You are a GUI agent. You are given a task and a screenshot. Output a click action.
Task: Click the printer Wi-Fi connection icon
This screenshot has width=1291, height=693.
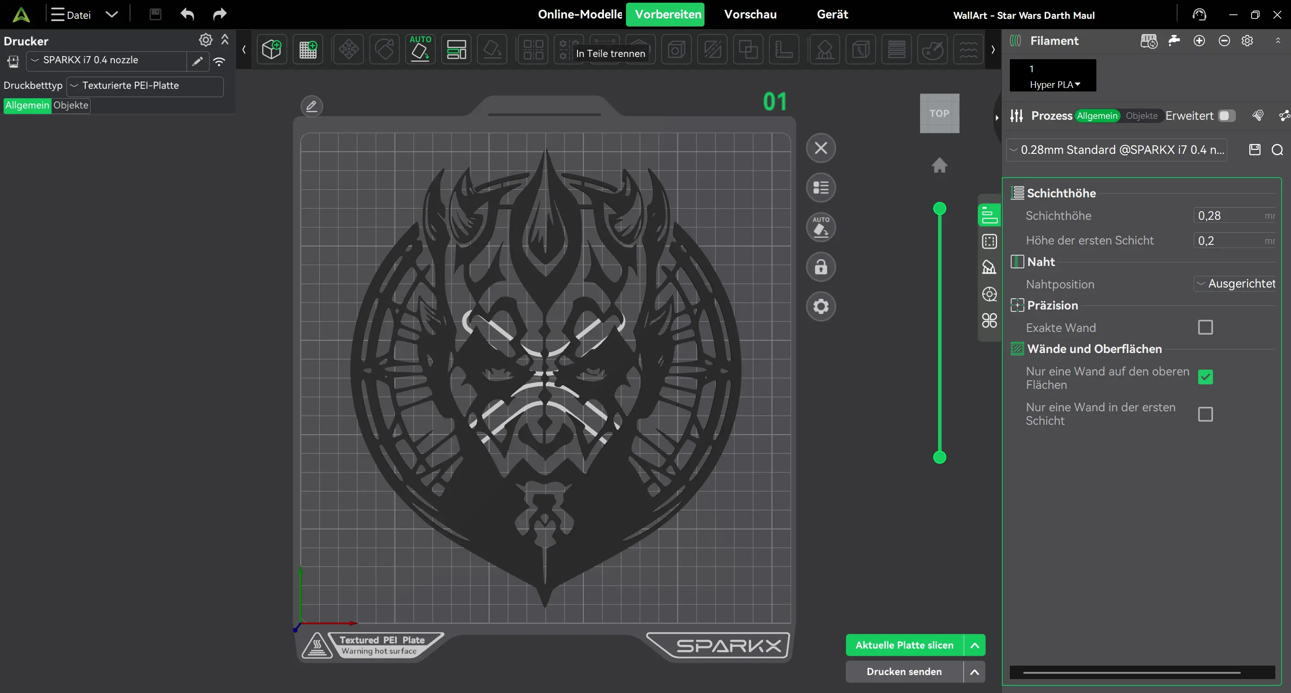[219, 61]
